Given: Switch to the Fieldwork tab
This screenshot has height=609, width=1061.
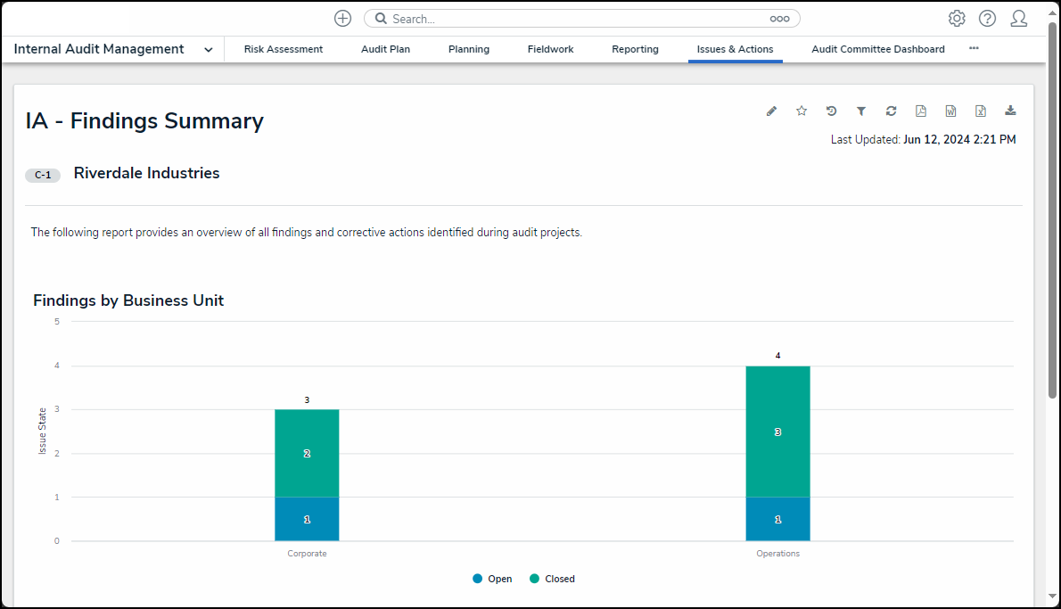Looking at the screenshot, I should tap(550, 49).
